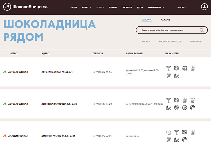Click the Адрес column header
The width and height of the screenshot is (211, 144).
tap(45, 53)
